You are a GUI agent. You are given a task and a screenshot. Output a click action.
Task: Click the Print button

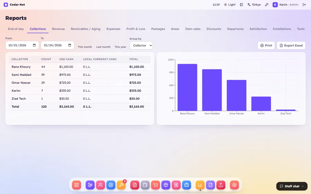click(x=266, y=45)
